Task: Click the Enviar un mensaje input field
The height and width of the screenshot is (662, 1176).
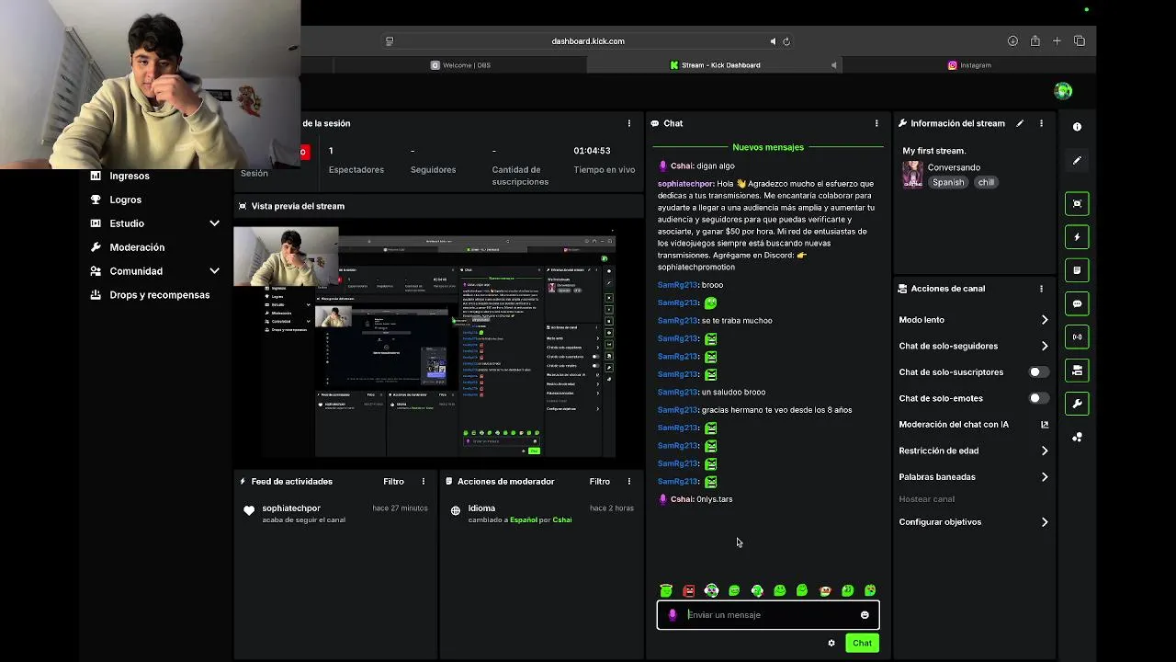Action: pyautogui.click(x=768, y=615)
